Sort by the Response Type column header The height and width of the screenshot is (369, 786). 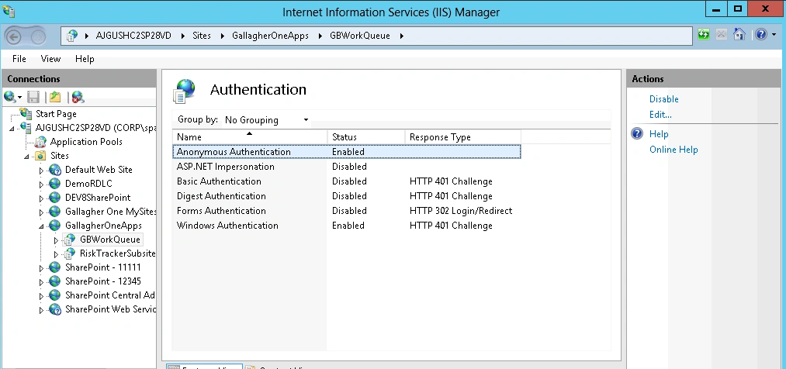pyautogui.click(x=463, y=136)
